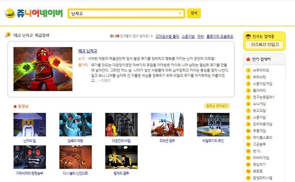Open the search box suggestion dropdown arrow
The width and height of the screenshot is (295, 182).
pos(180,13)
